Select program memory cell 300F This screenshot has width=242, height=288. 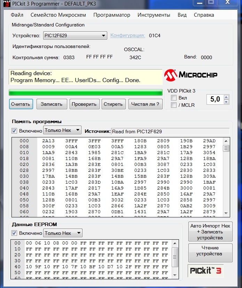[48, 206]
